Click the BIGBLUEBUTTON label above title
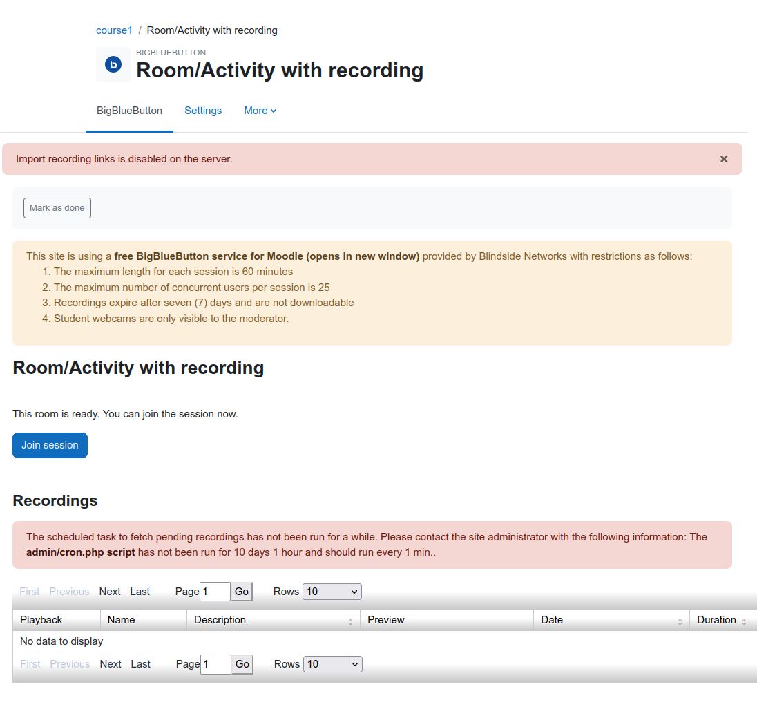The height and width of the screenshot is (725, 757). pos(171,53)
